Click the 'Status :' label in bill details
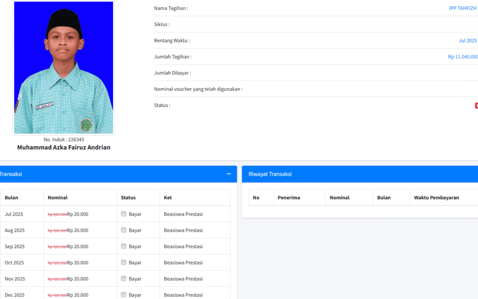 pyautogui.click(x=162, y=105)
